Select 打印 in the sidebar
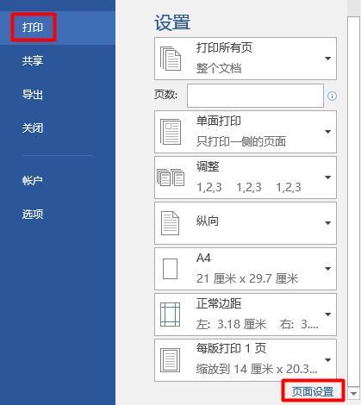This screenshot has height=405, width=361. pos(33,28)
